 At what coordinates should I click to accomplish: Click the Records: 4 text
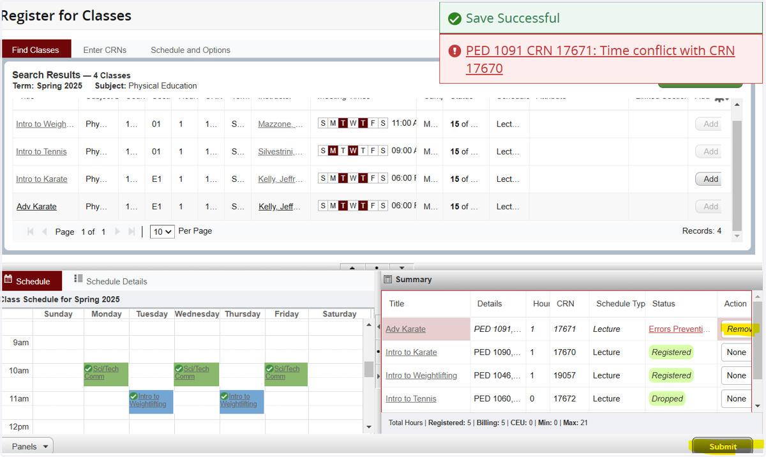[702, 230]
